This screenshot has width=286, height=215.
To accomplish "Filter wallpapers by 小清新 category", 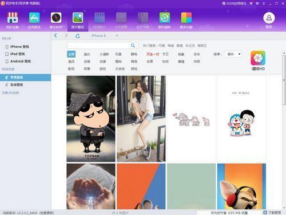I will (x=104, y=54).
